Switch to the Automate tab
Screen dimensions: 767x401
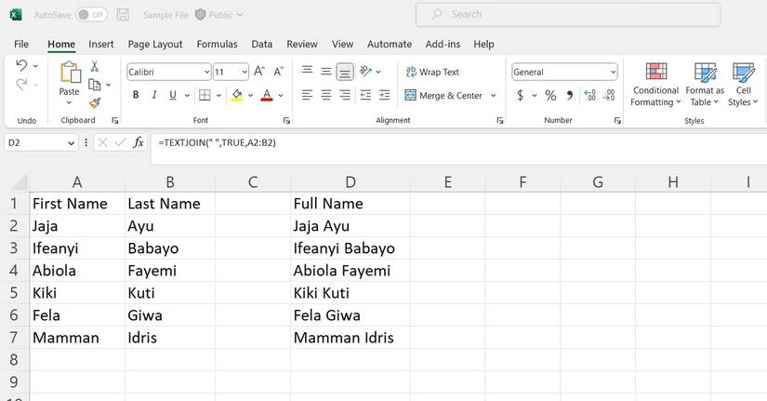tap(390, 44)
